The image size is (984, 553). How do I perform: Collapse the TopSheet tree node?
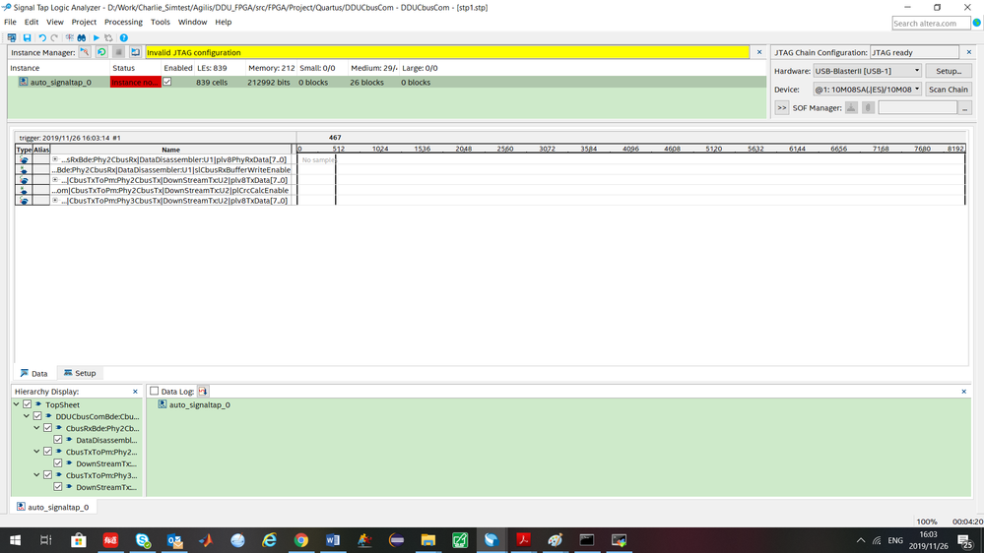(17, 404)
